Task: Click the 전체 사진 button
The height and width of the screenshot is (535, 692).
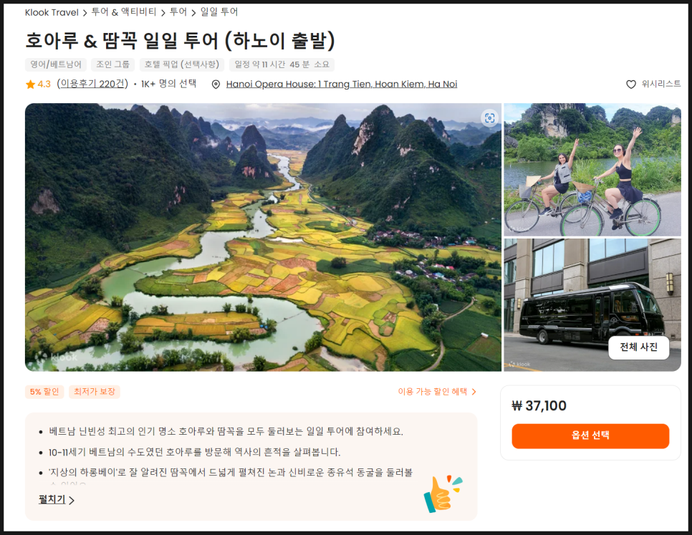Action: (638, 347)
